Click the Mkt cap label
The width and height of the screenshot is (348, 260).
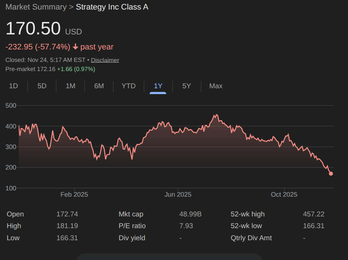(x=131, y=214)
